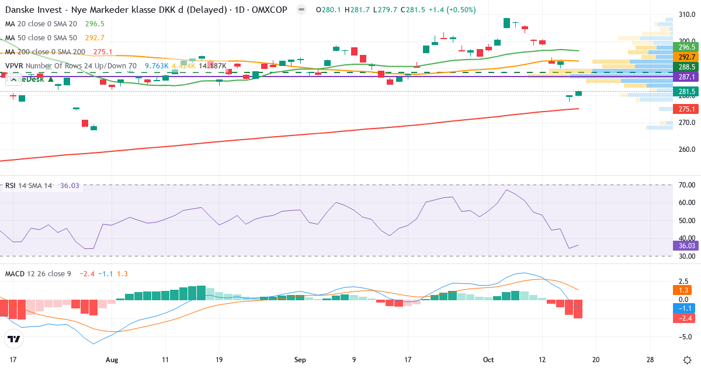This screenshot has width=701, height=368.
Task: Click VPVR up volume value 9.763K
Action: [x=157, y=66]
